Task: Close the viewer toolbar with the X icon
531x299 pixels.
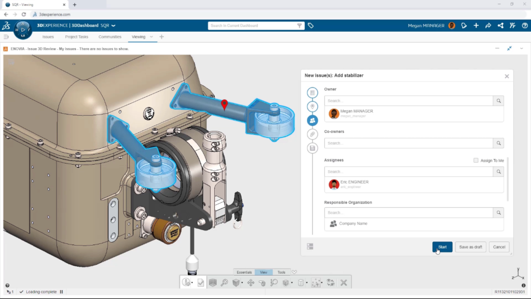Action: [x=343, y=282]
